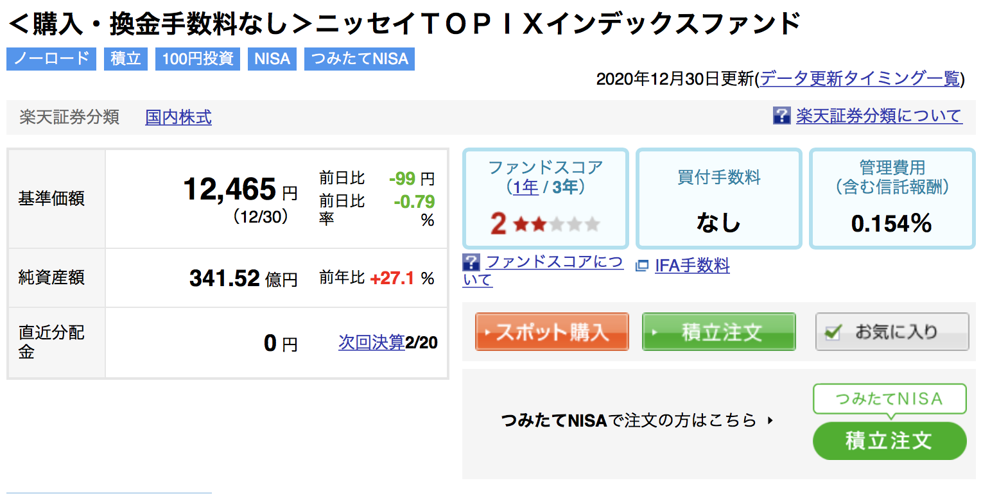The image size is (990, 494).
Task: Click the rounded つみたてNISA 積立注文 button
Action: click(889, 441)
